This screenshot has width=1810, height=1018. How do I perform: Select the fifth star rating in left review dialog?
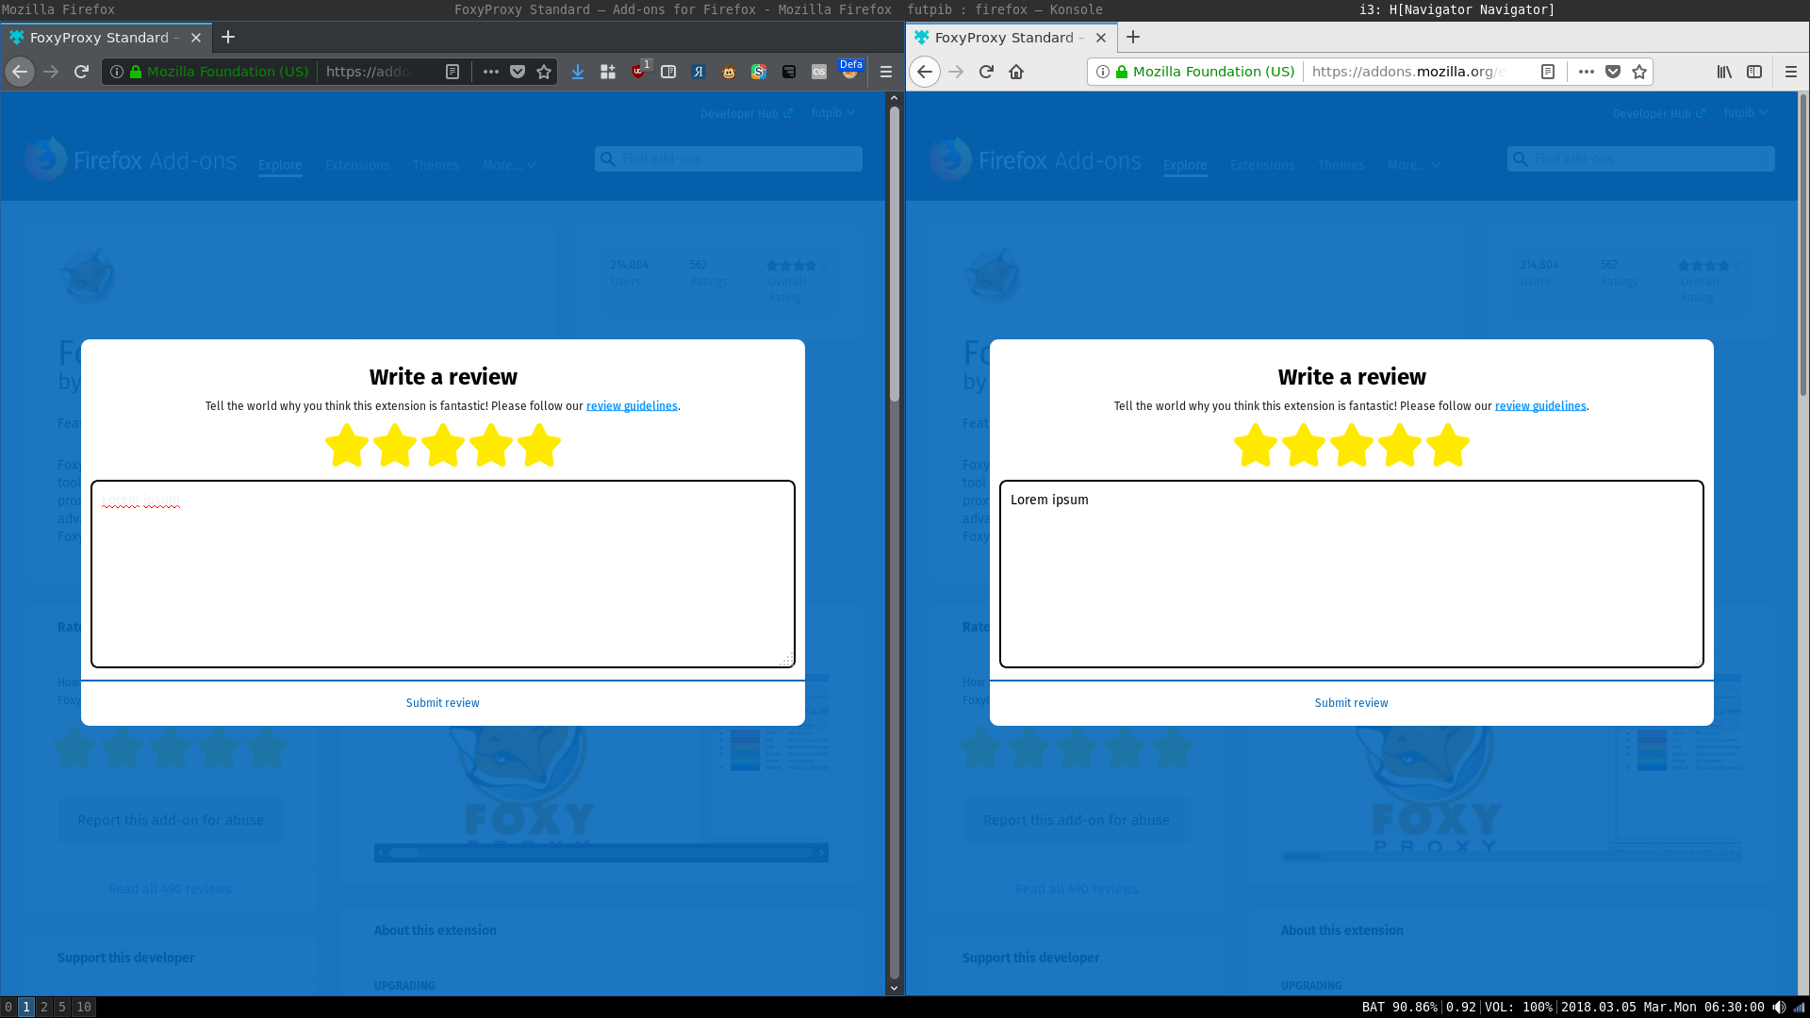539,445
